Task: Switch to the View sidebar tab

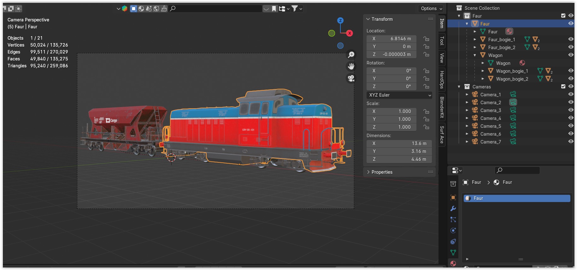Action: tap(442, 58)
